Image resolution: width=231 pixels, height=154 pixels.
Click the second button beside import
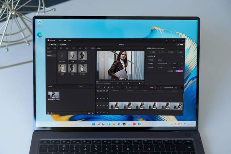(x=63, y=44)
